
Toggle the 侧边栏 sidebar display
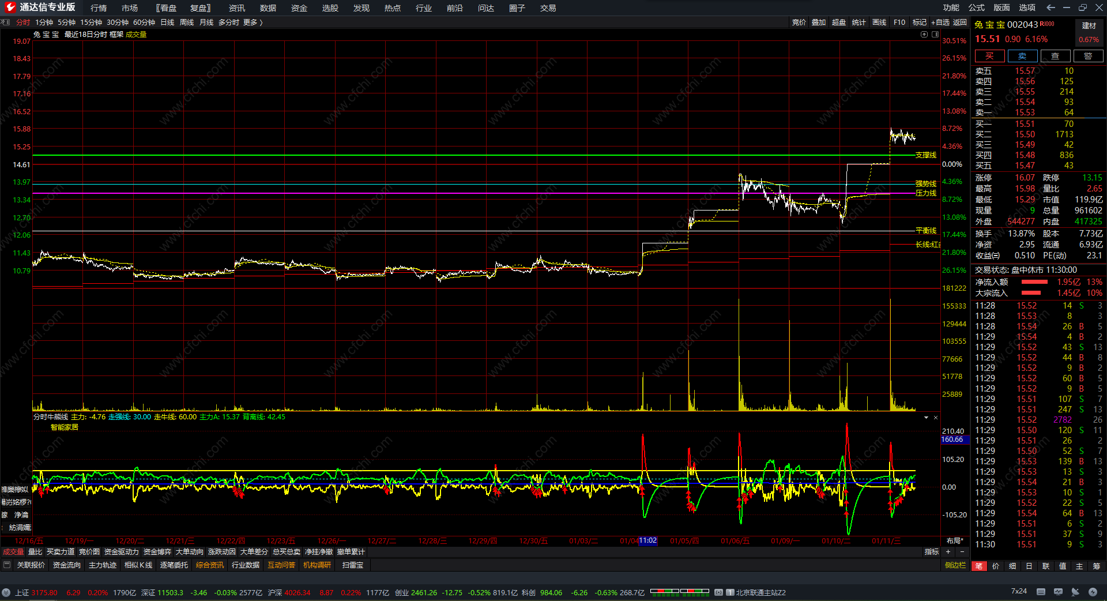955,565
